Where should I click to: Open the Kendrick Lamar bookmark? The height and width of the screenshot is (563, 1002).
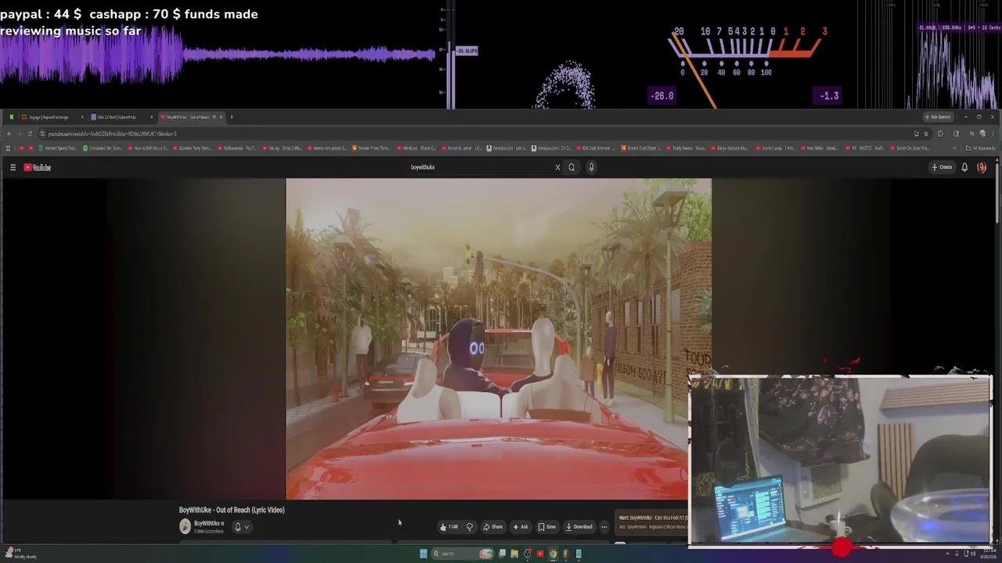(463, 148)
